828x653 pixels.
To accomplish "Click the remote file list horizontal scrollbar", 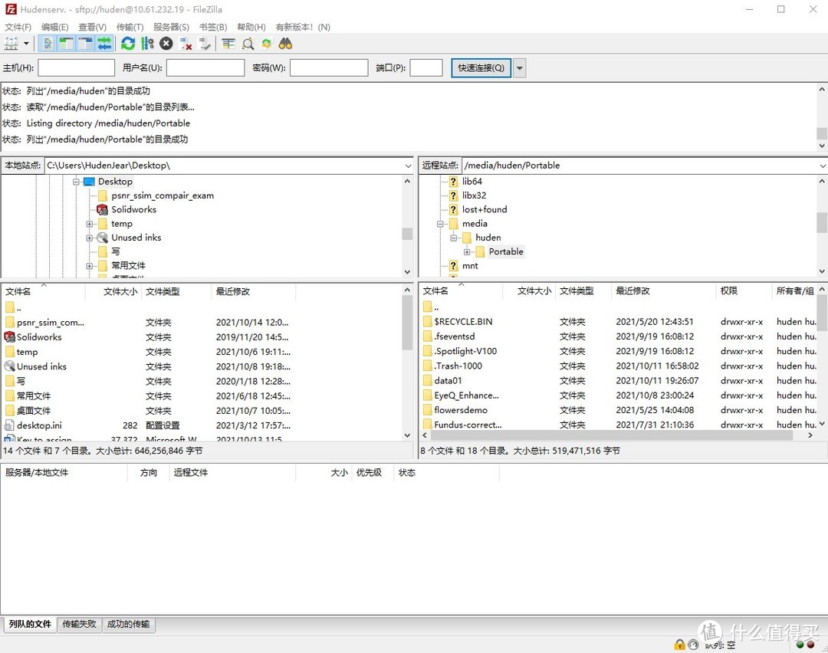I will [x=606, y=435].
